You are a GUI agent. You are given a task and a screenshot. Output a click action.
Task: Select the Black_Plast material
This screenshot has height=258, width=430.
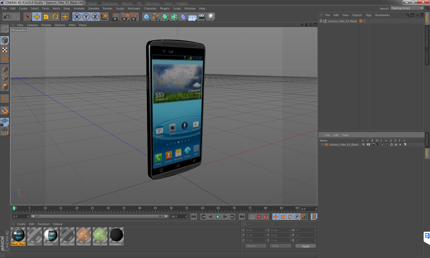click(18, 237)
